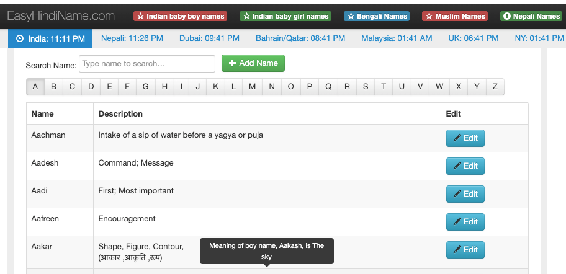Click the info icon on Nepali Names badge
566x274 pixels.
point(507,16)
